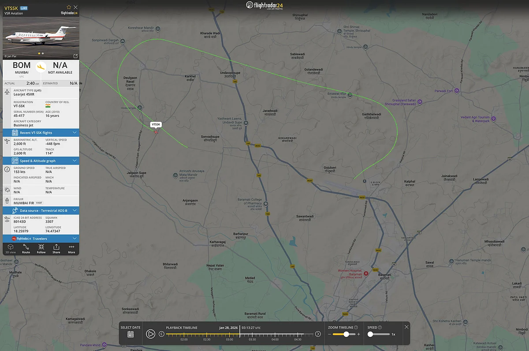Click the Zoom Timeline plus button
529x351 pixels.
359,334
